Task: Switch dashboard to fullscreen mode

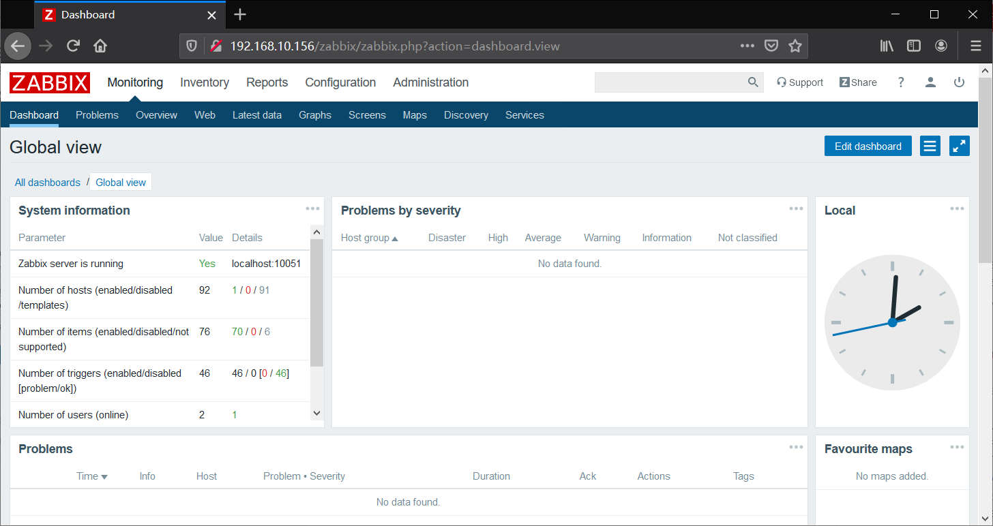Action: [960, 146]
